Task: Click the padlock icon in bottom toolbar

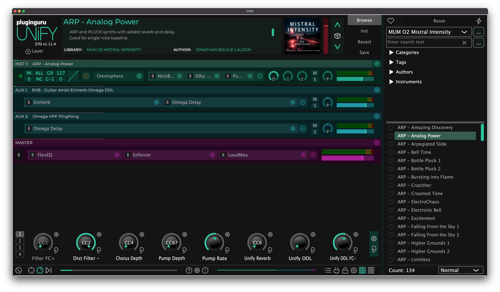Action: (345, 270)
